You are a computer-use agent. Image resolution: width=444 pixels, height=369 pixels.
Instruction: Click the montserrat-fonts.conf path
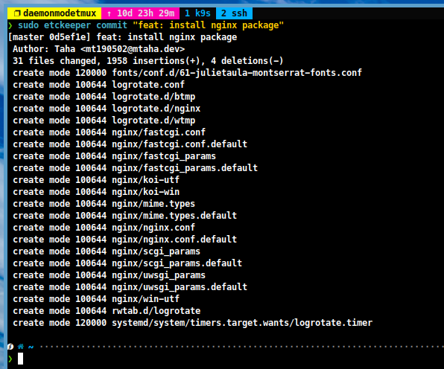pyautogui.click(x=237, y=73)
